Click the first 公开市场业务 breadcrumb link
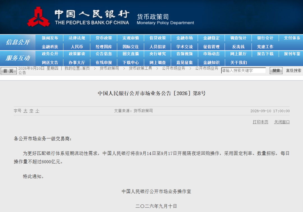The width and height of the screenshot is (303, 212). point(174,68)
